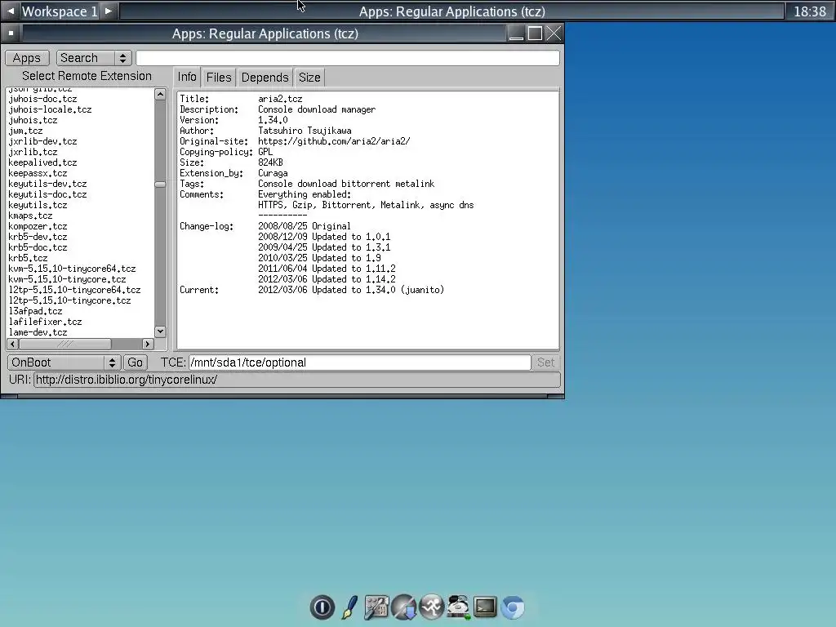
Task: Open the Search mode dropdown
Action: tap(94, 58)
